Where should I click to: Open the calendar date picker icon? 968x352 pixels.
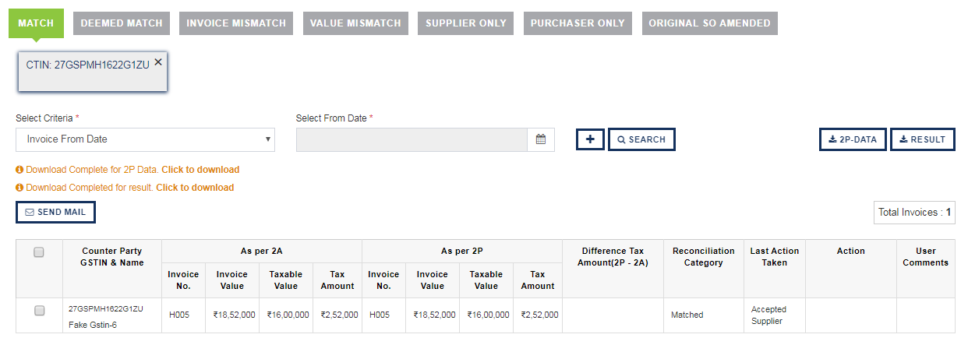pyautogui.click(x=541, y=139)
